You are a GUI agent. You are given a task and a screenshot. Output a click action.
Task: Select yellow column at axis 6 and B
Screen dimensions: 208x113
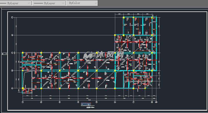tap(115, 70)
